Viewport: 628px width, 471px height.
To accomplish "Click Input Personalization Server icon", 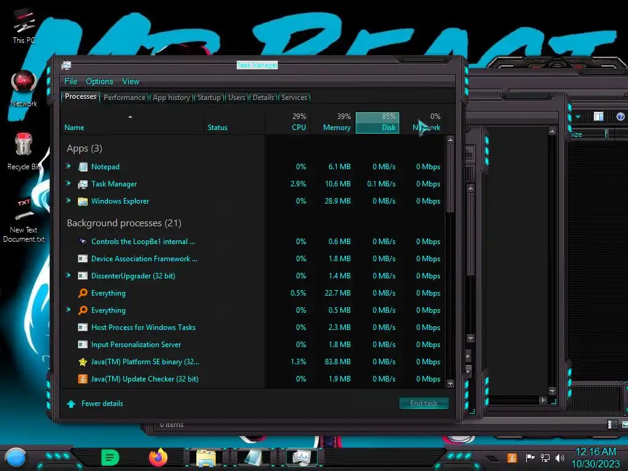I will point(83,345).
